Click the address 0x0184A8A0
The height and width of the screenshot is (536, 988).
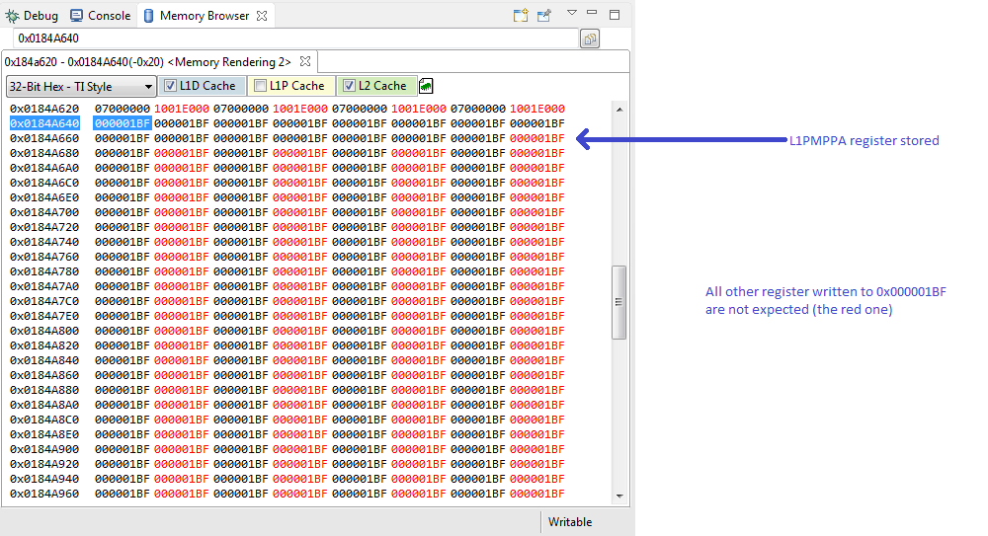coord(44,405)
